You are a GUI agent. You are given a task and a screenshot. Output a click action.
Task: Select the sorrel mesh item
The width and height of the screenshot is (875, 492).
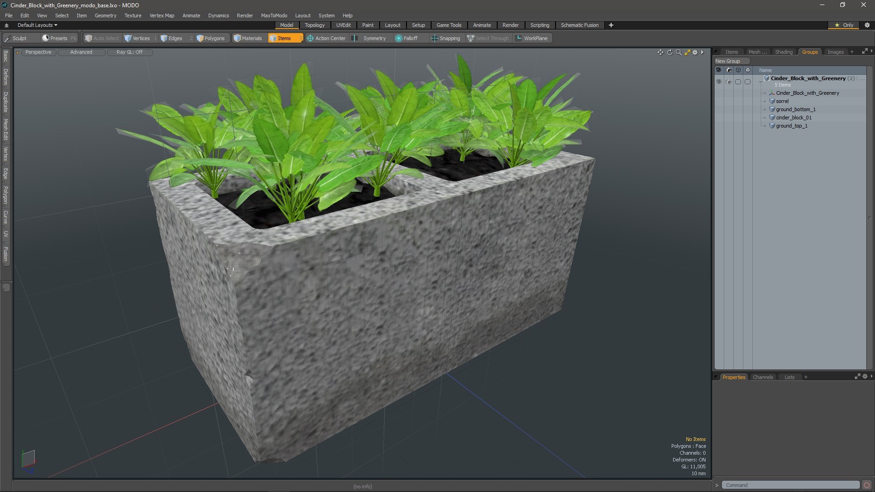click(782, 101)
